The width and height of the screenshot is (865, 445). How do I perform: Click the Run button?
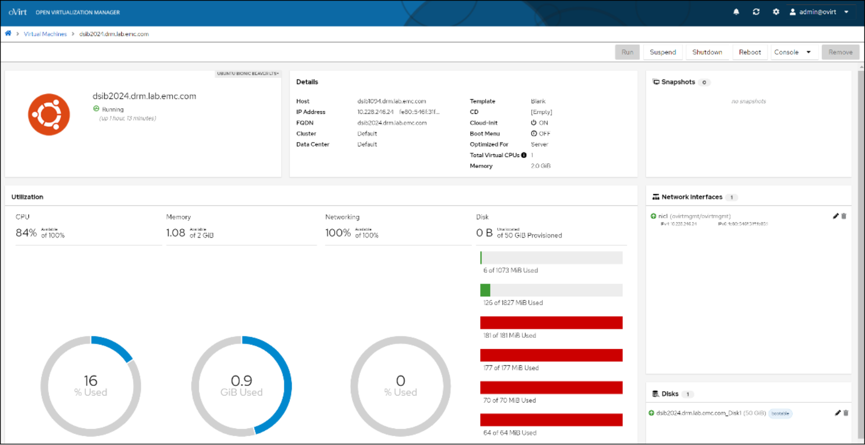[x=627, y=52]
